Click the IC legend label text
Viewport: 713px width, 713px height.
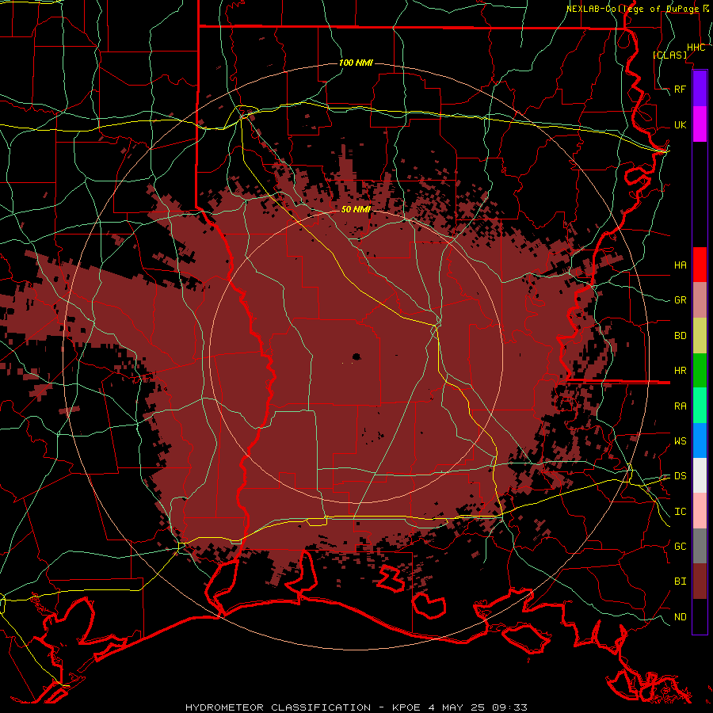pos(680,512)
